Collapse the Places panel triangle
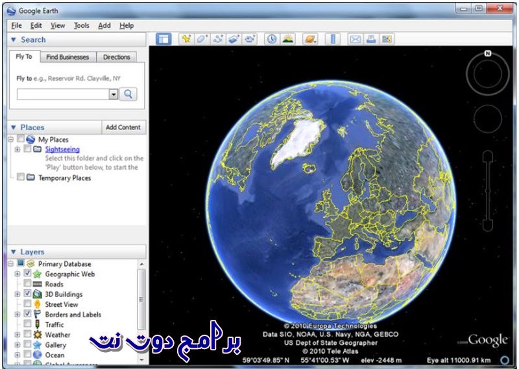This screenshot has height=369, width=519. [x=14, y=127]
